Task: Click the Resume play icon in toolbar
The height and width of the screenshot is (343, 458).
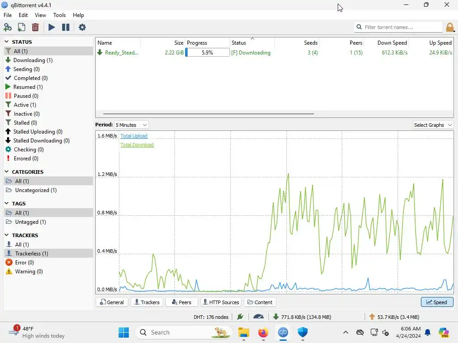Action: pos(51,27)
